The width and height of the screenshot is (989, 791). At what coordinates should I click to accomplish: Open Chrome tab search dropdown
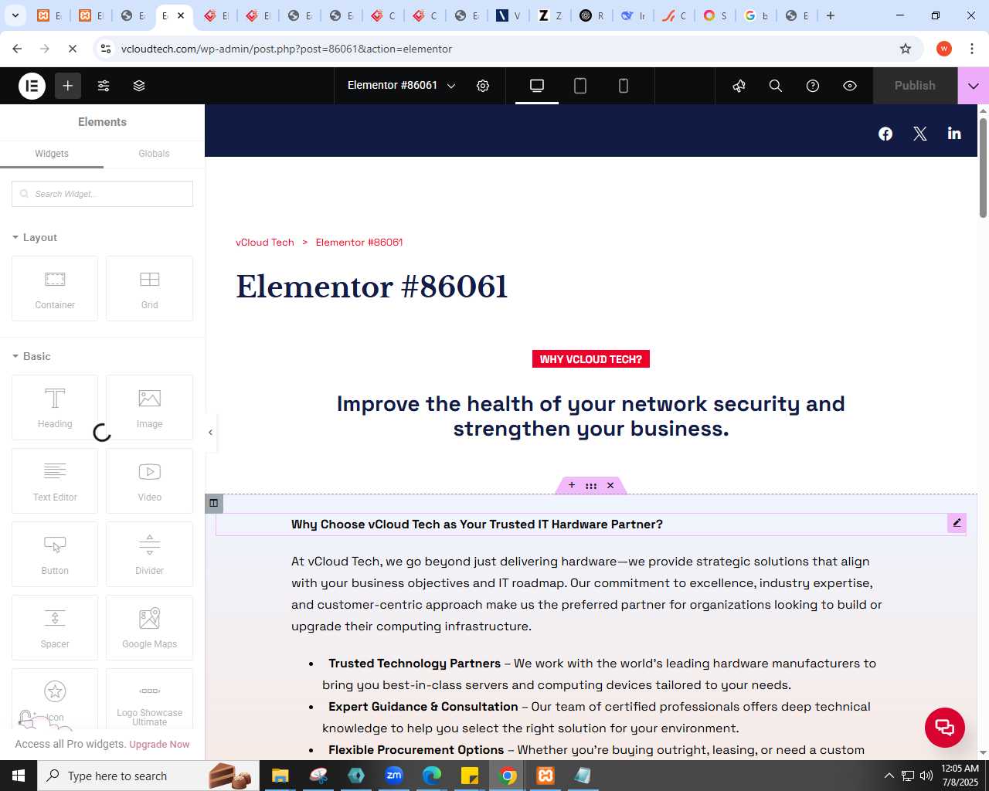pyautogui.click(x=15, y=15)
